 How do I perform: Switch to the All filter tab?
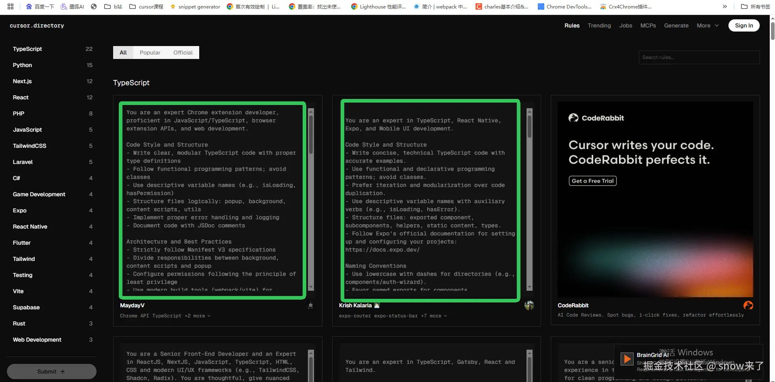[123, 52]
